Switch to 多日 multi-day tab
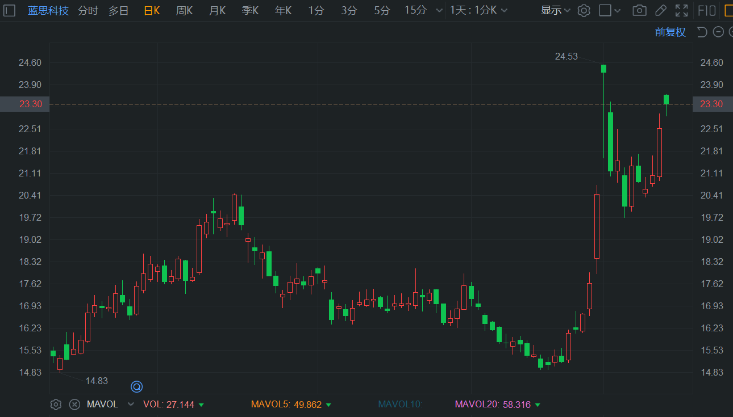733x417 pixels. (x=118, y=10)
